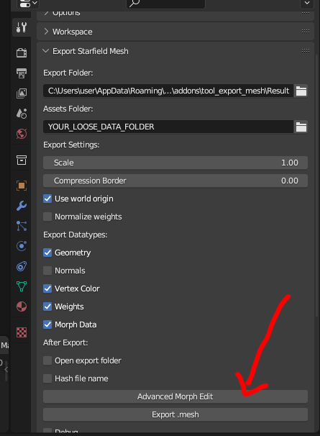Open the Modifiers wrench icon tab
Screen dimensions: 320x436
pos(22,206)
